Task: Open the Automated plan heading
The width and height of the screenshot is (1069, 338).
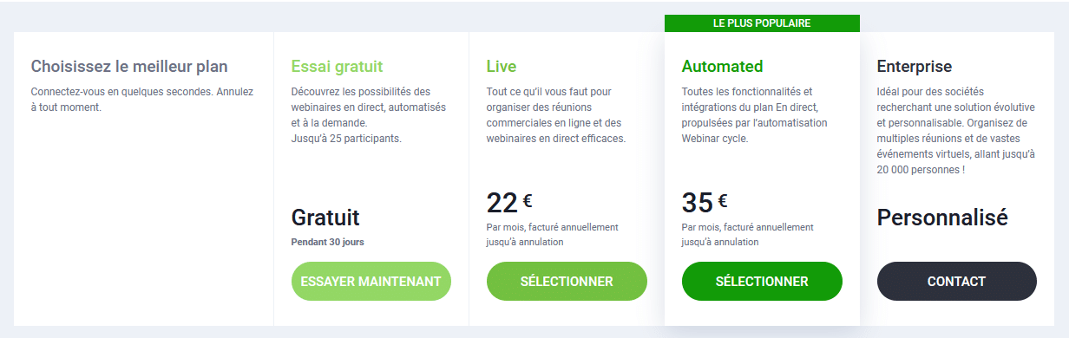Action: 722,67
